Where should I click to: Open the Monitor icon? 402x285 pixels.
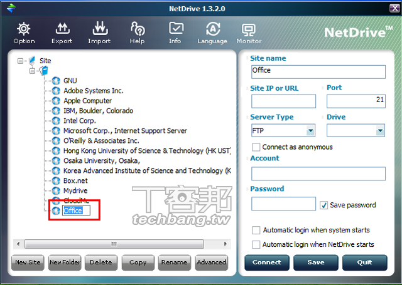point(249,30)
